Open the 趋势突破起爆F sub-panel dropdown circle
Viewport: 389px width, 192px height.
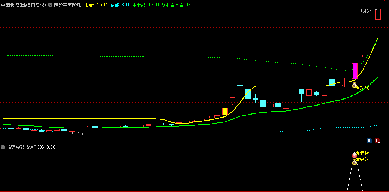point(3,147)
